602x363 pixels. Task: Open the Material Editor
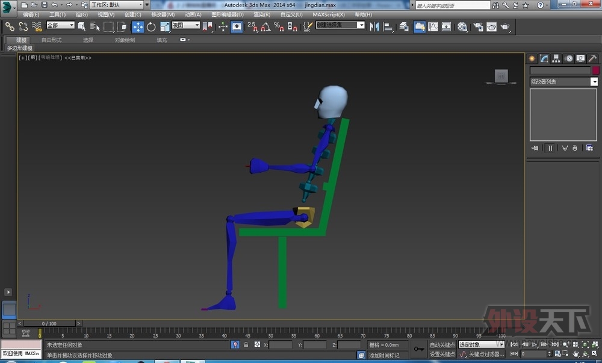coord(462,26)
